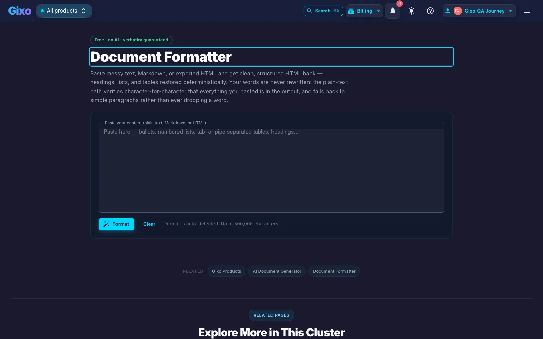The image size is (543, 339).
Task: Toggle the light/dark theme sun icon
Action: click(411, 11)
